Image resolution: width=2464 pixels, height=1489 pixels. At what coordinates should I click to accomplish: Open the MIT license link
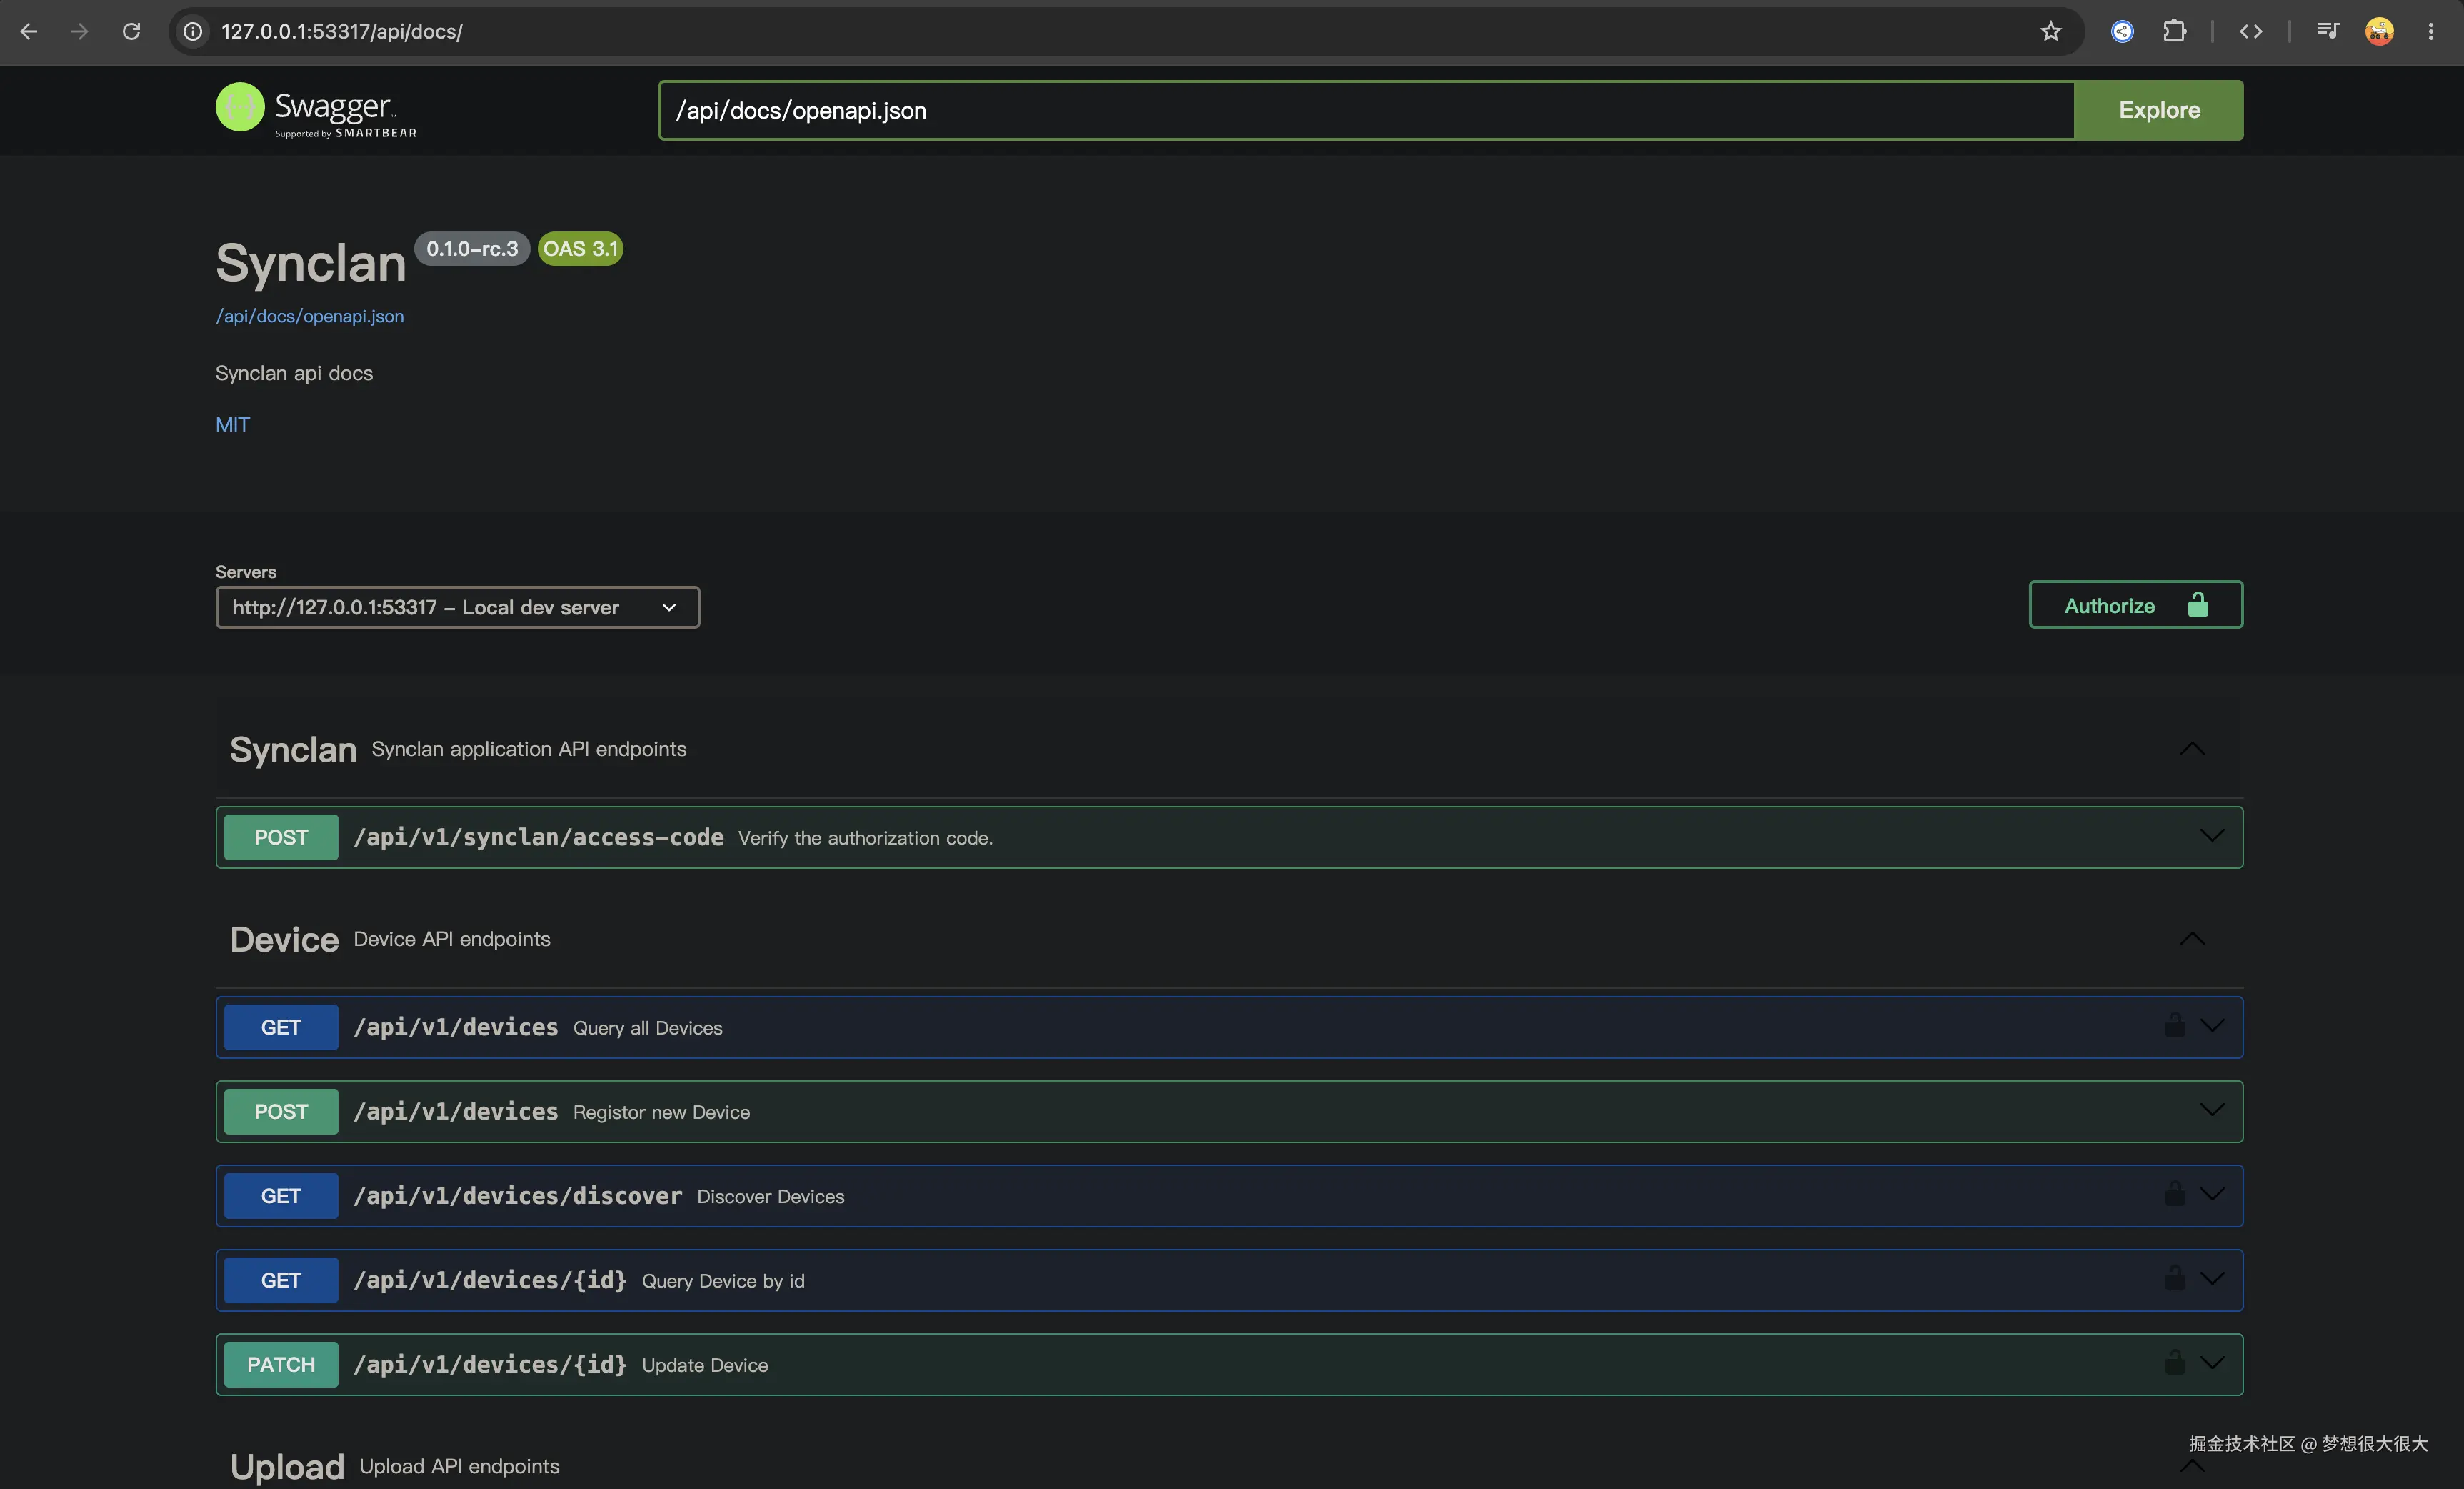click(x=233, y=424)
